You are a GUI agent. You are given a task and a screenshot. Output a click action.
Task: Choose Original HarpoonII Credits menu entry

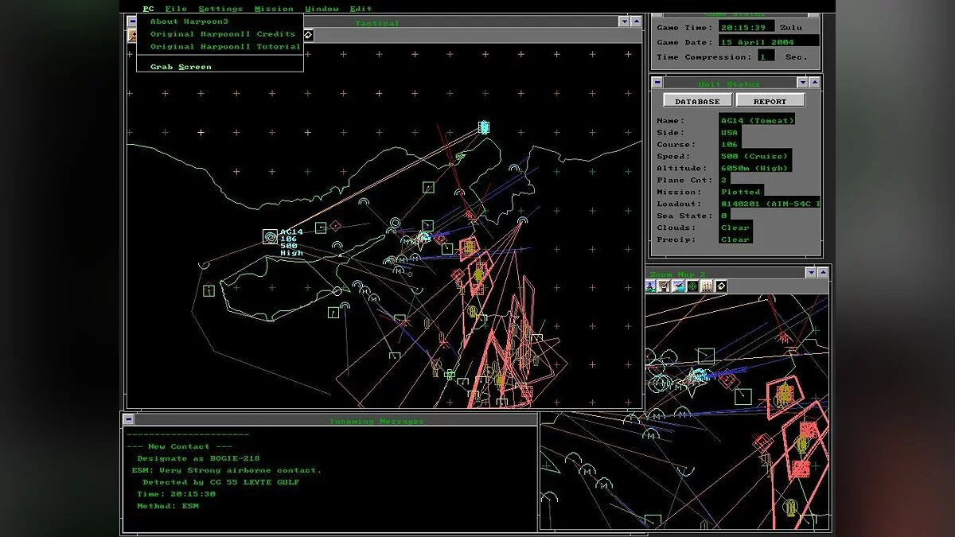point(223,34)
